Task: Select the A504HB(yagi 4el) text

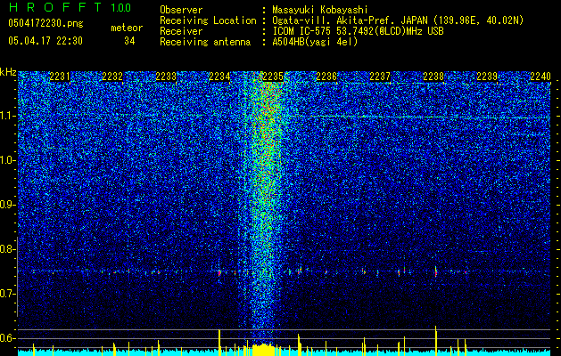Action: pos(315,42)
